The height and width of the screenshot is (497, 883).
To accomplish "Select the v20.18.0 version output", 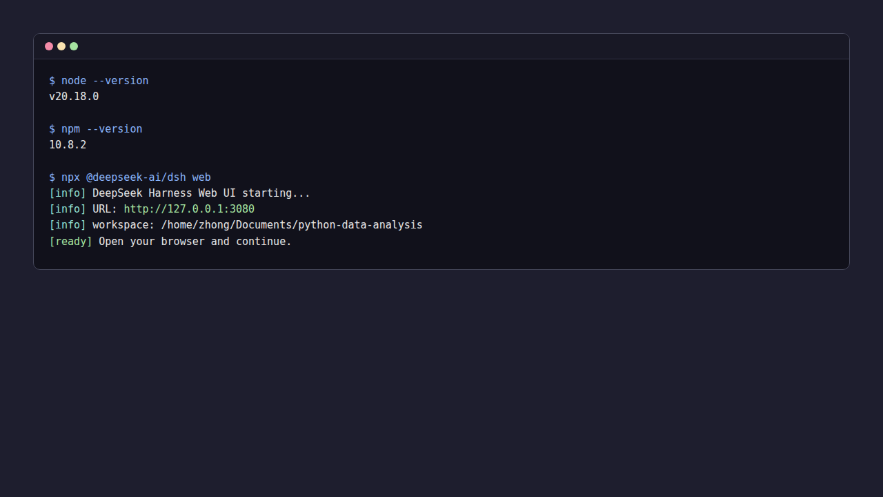I will (x=74, y=97).
